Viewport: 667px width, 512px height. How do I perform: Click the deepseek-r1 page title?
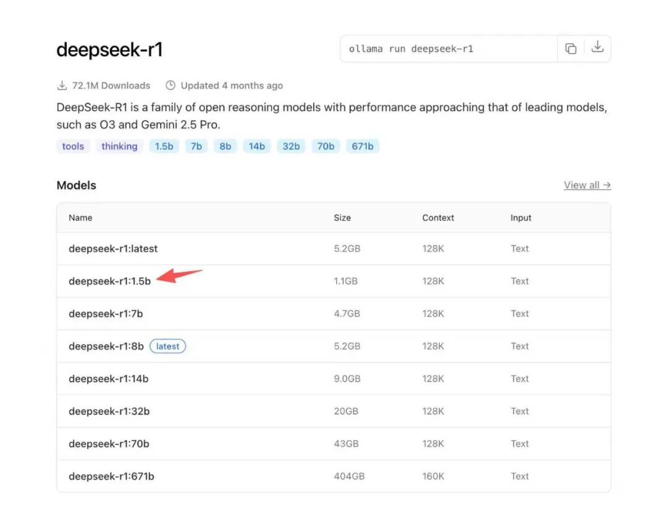click(x=110, y=50)
